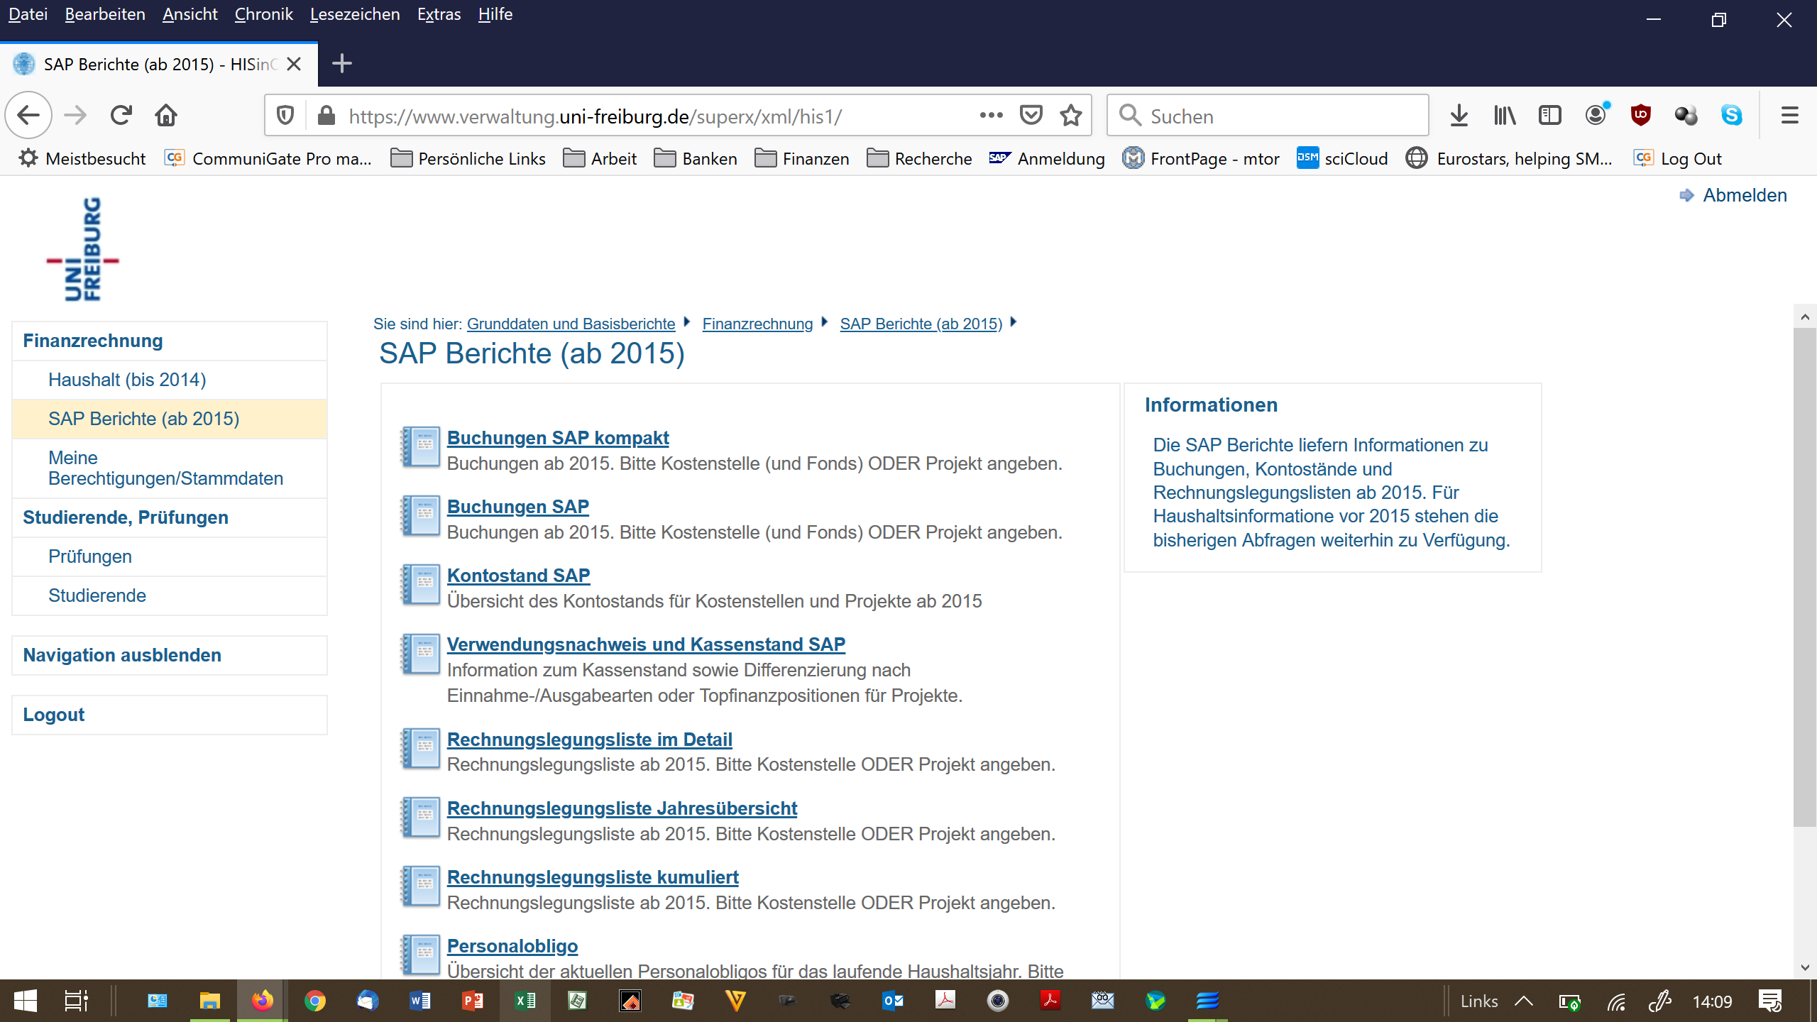
Task: Click Navigation ausblenden
Action: [x=170, y=655]
